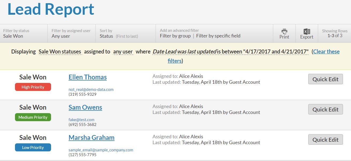Screen dimensions: 351x161
Task: Open the Sort by Status dropdown
Action: (x=126, y=33)
